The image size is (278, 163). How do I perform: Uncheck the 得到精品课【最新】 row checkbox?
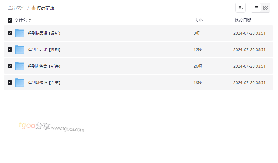tap(10, 33)
